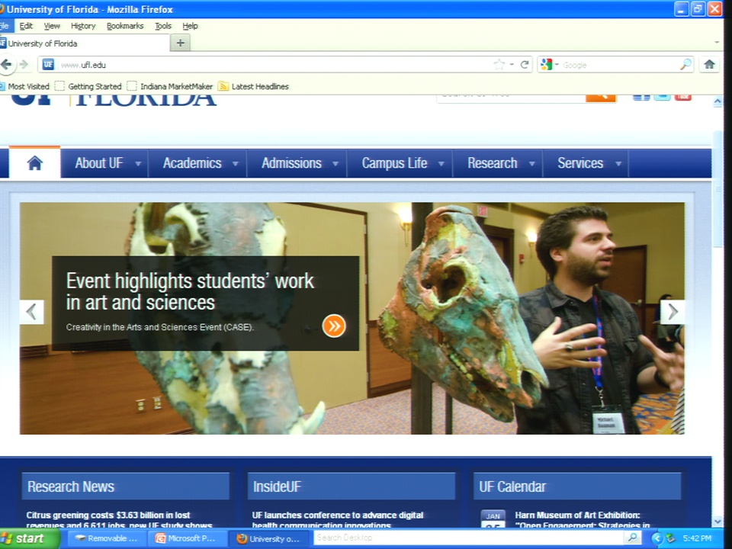Select the University of Florida tab

click(x=84, y=43)
